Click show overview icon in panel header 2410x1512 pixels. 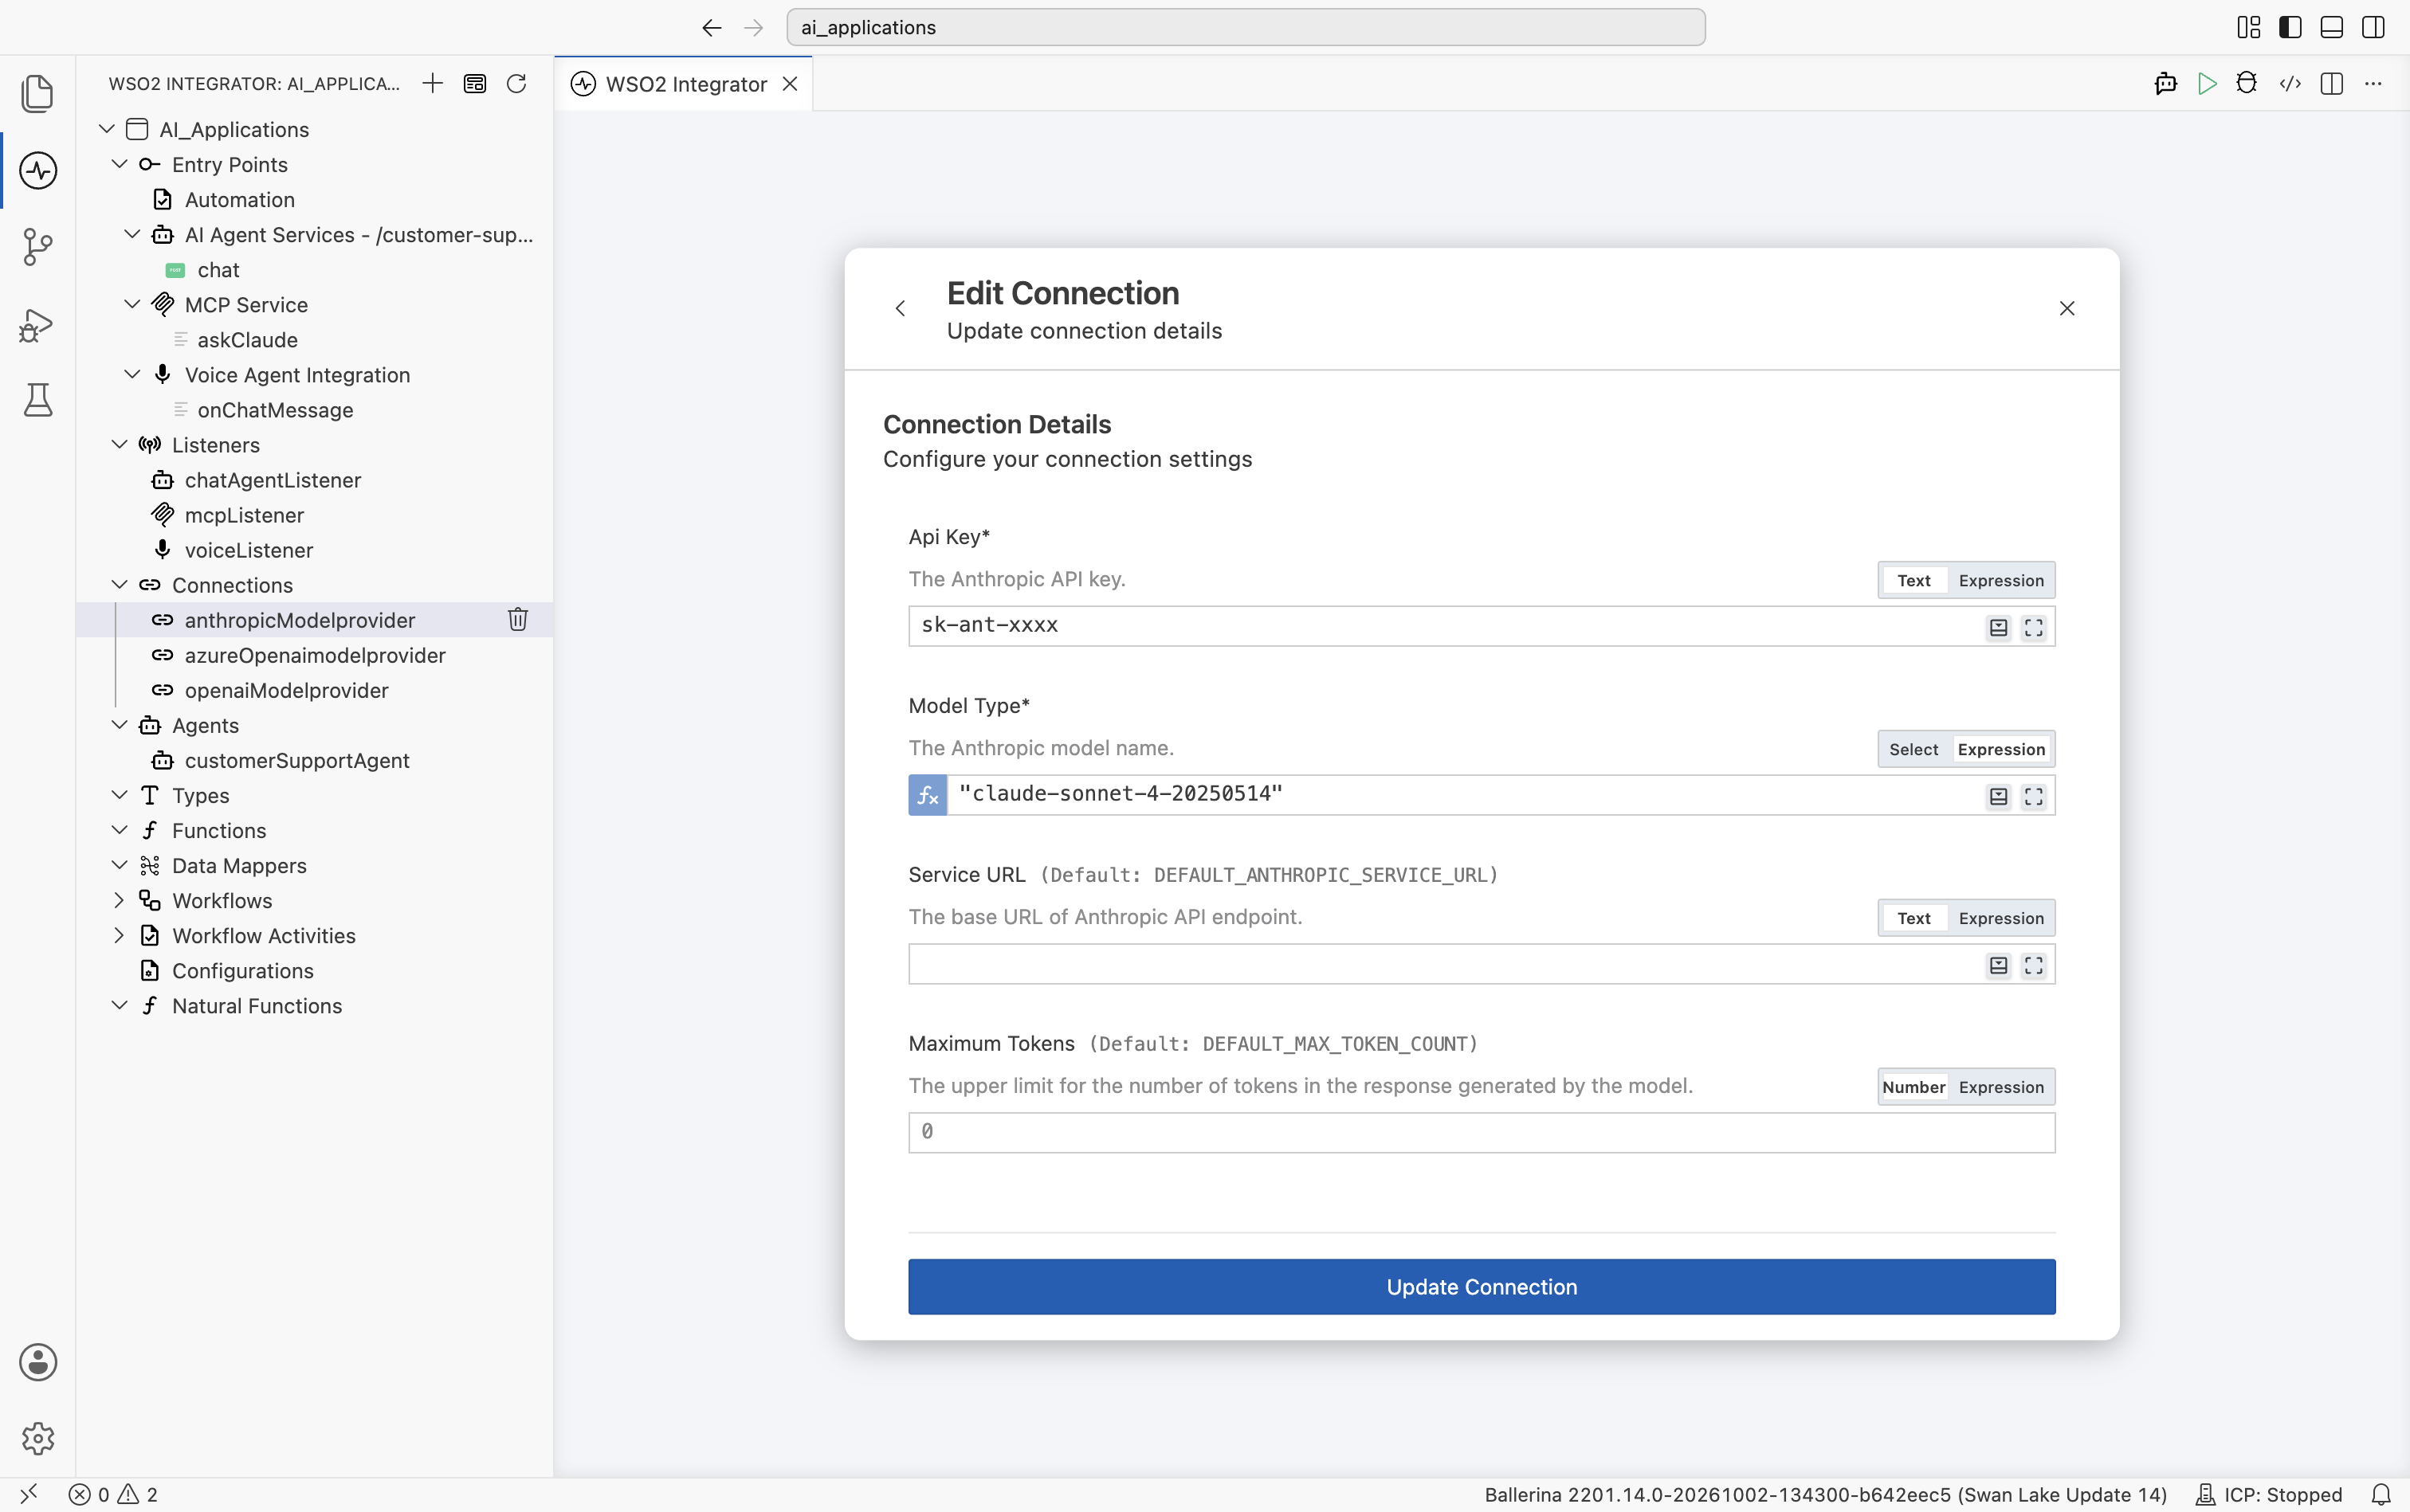475,83
